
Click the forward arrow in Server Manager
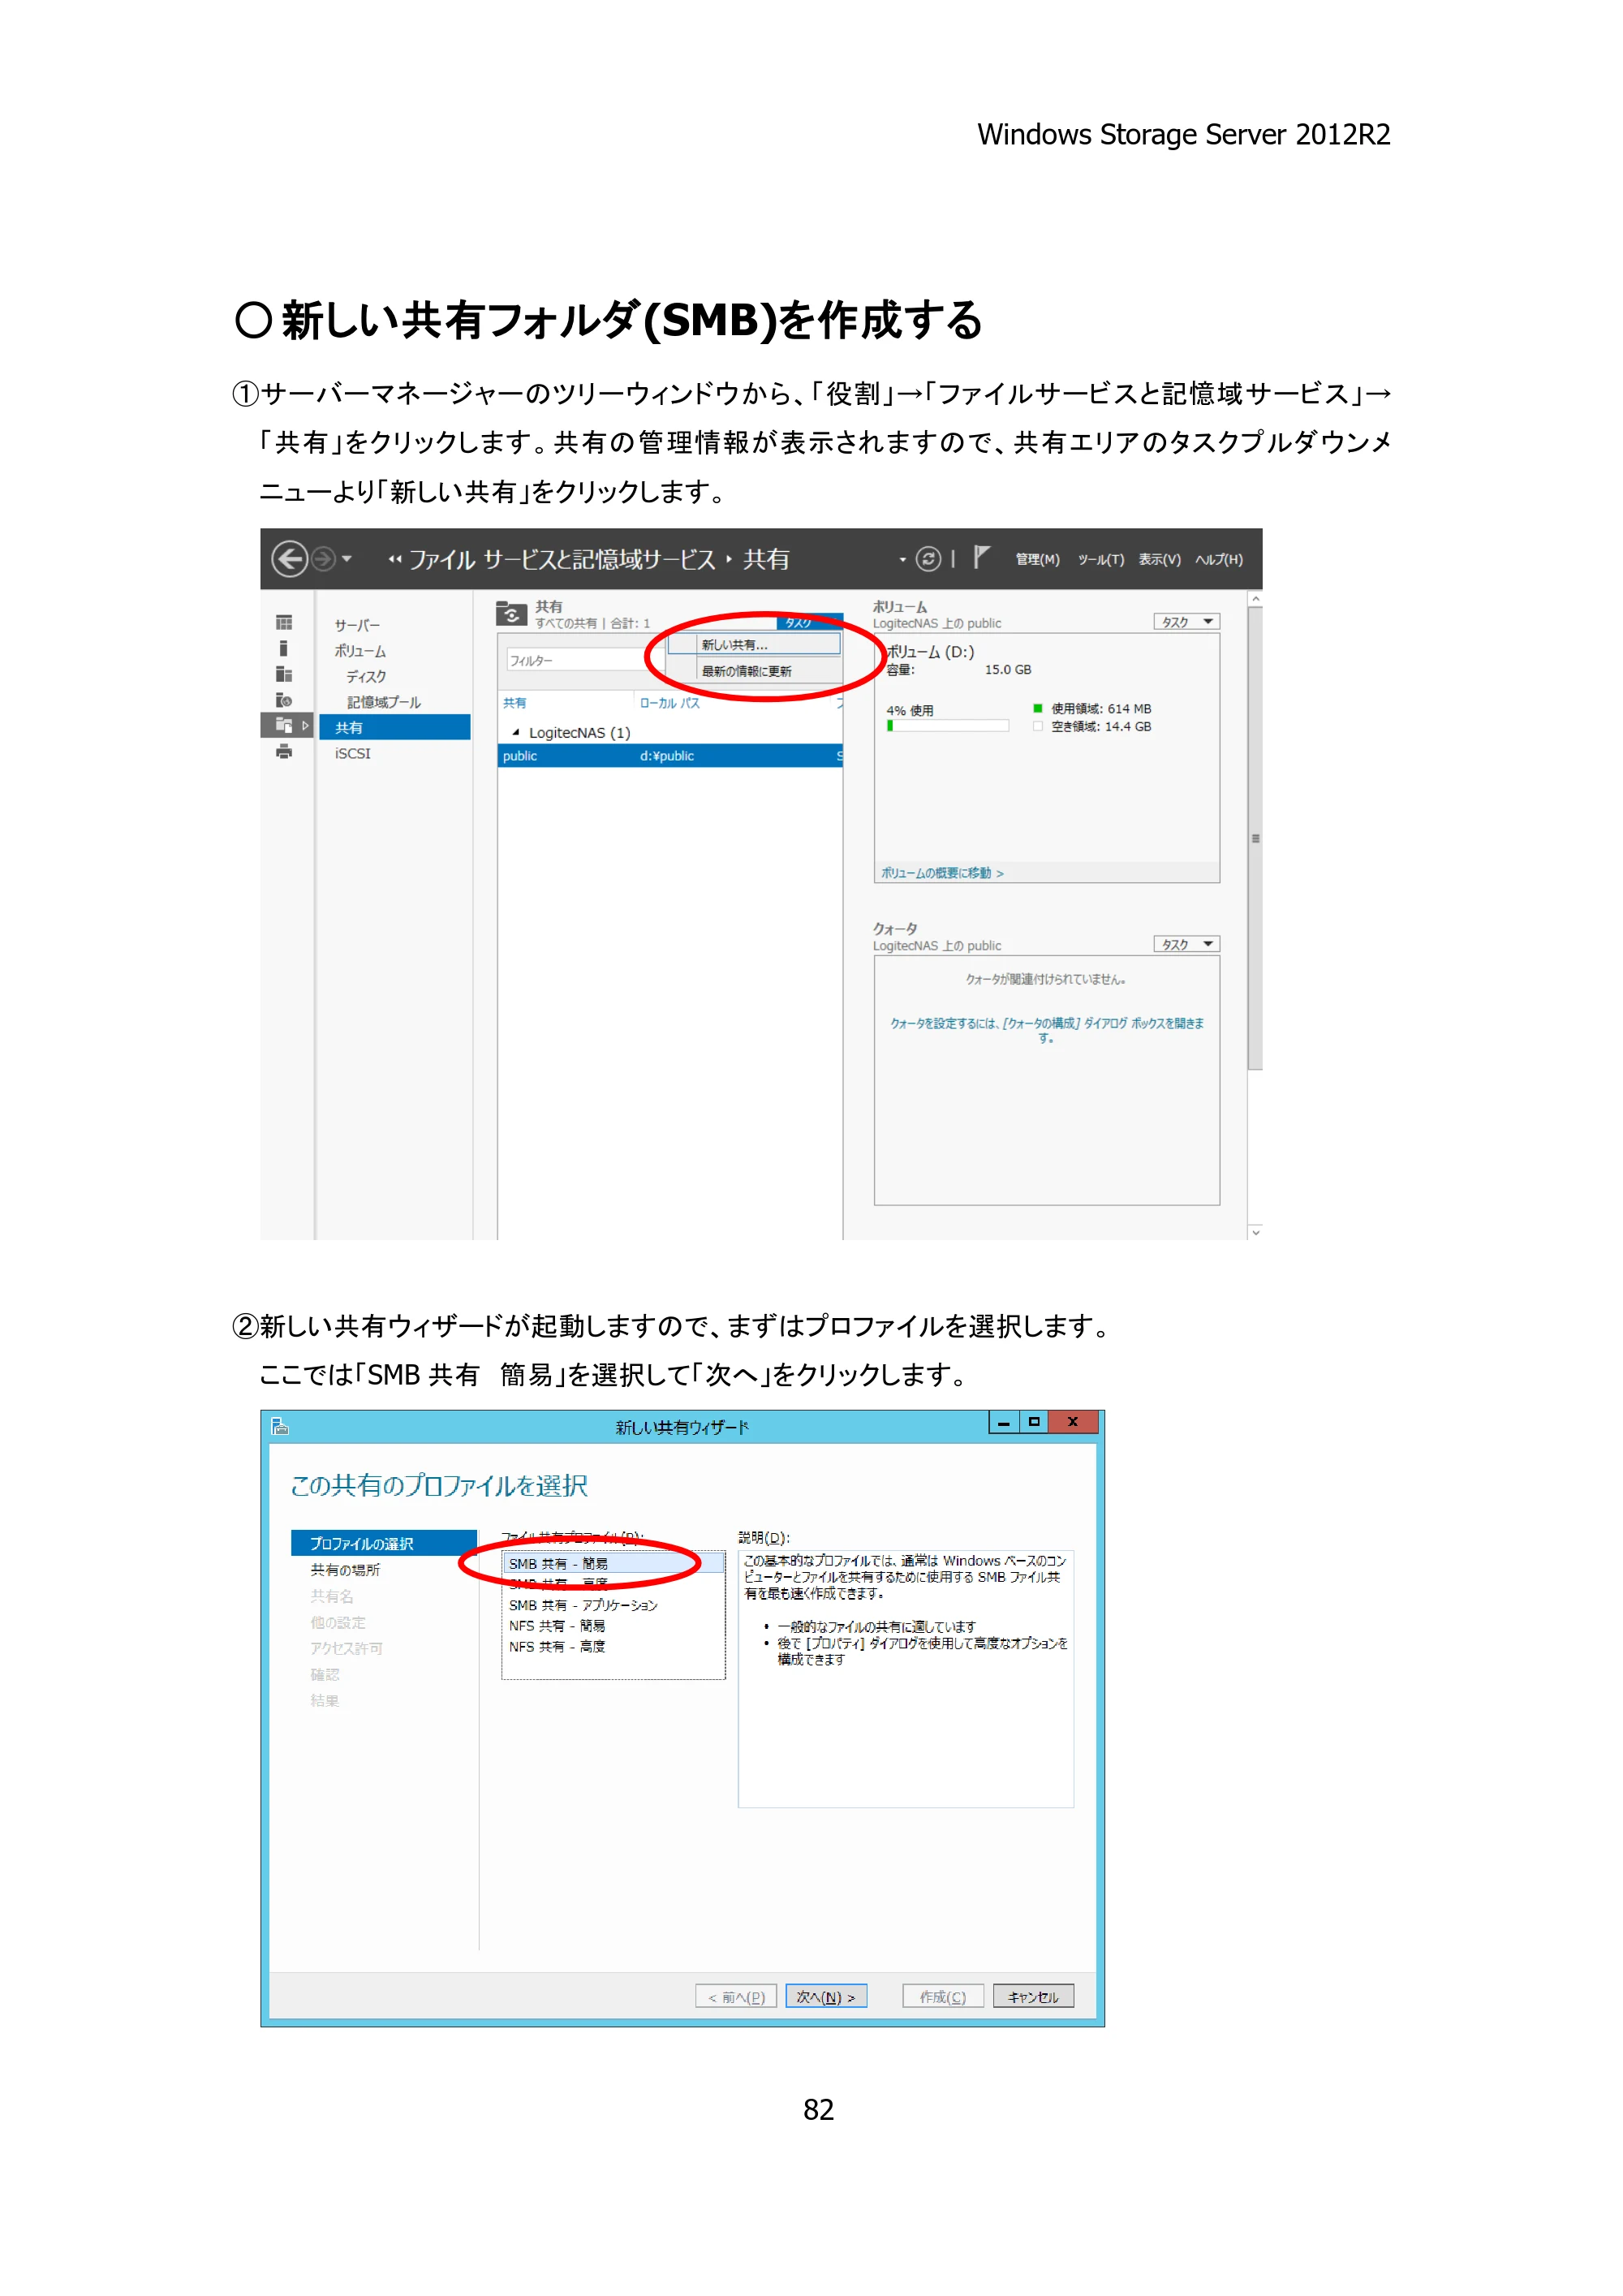point(323,558)
